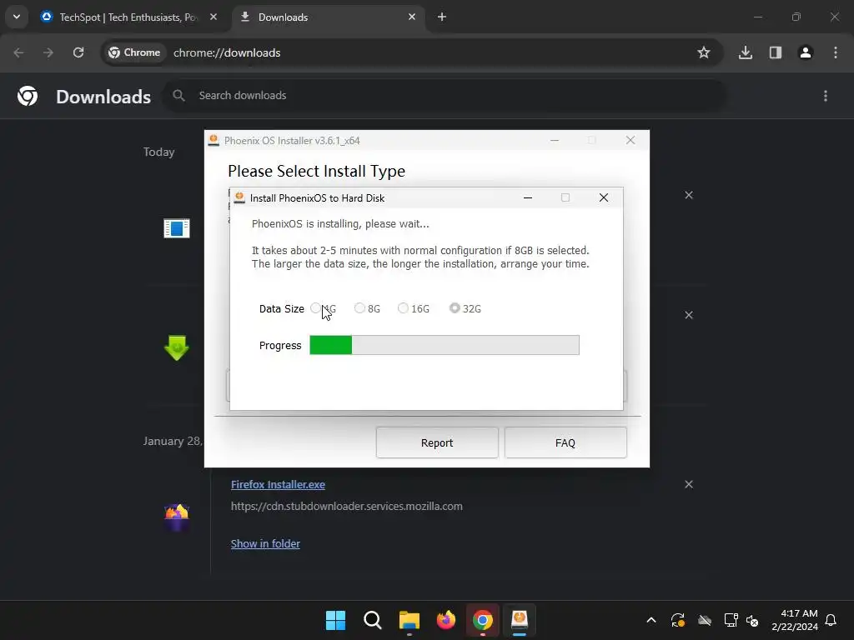Focus the chrome://downloads address bar
The height and width of the screenshot is (640, 854).
227,52
